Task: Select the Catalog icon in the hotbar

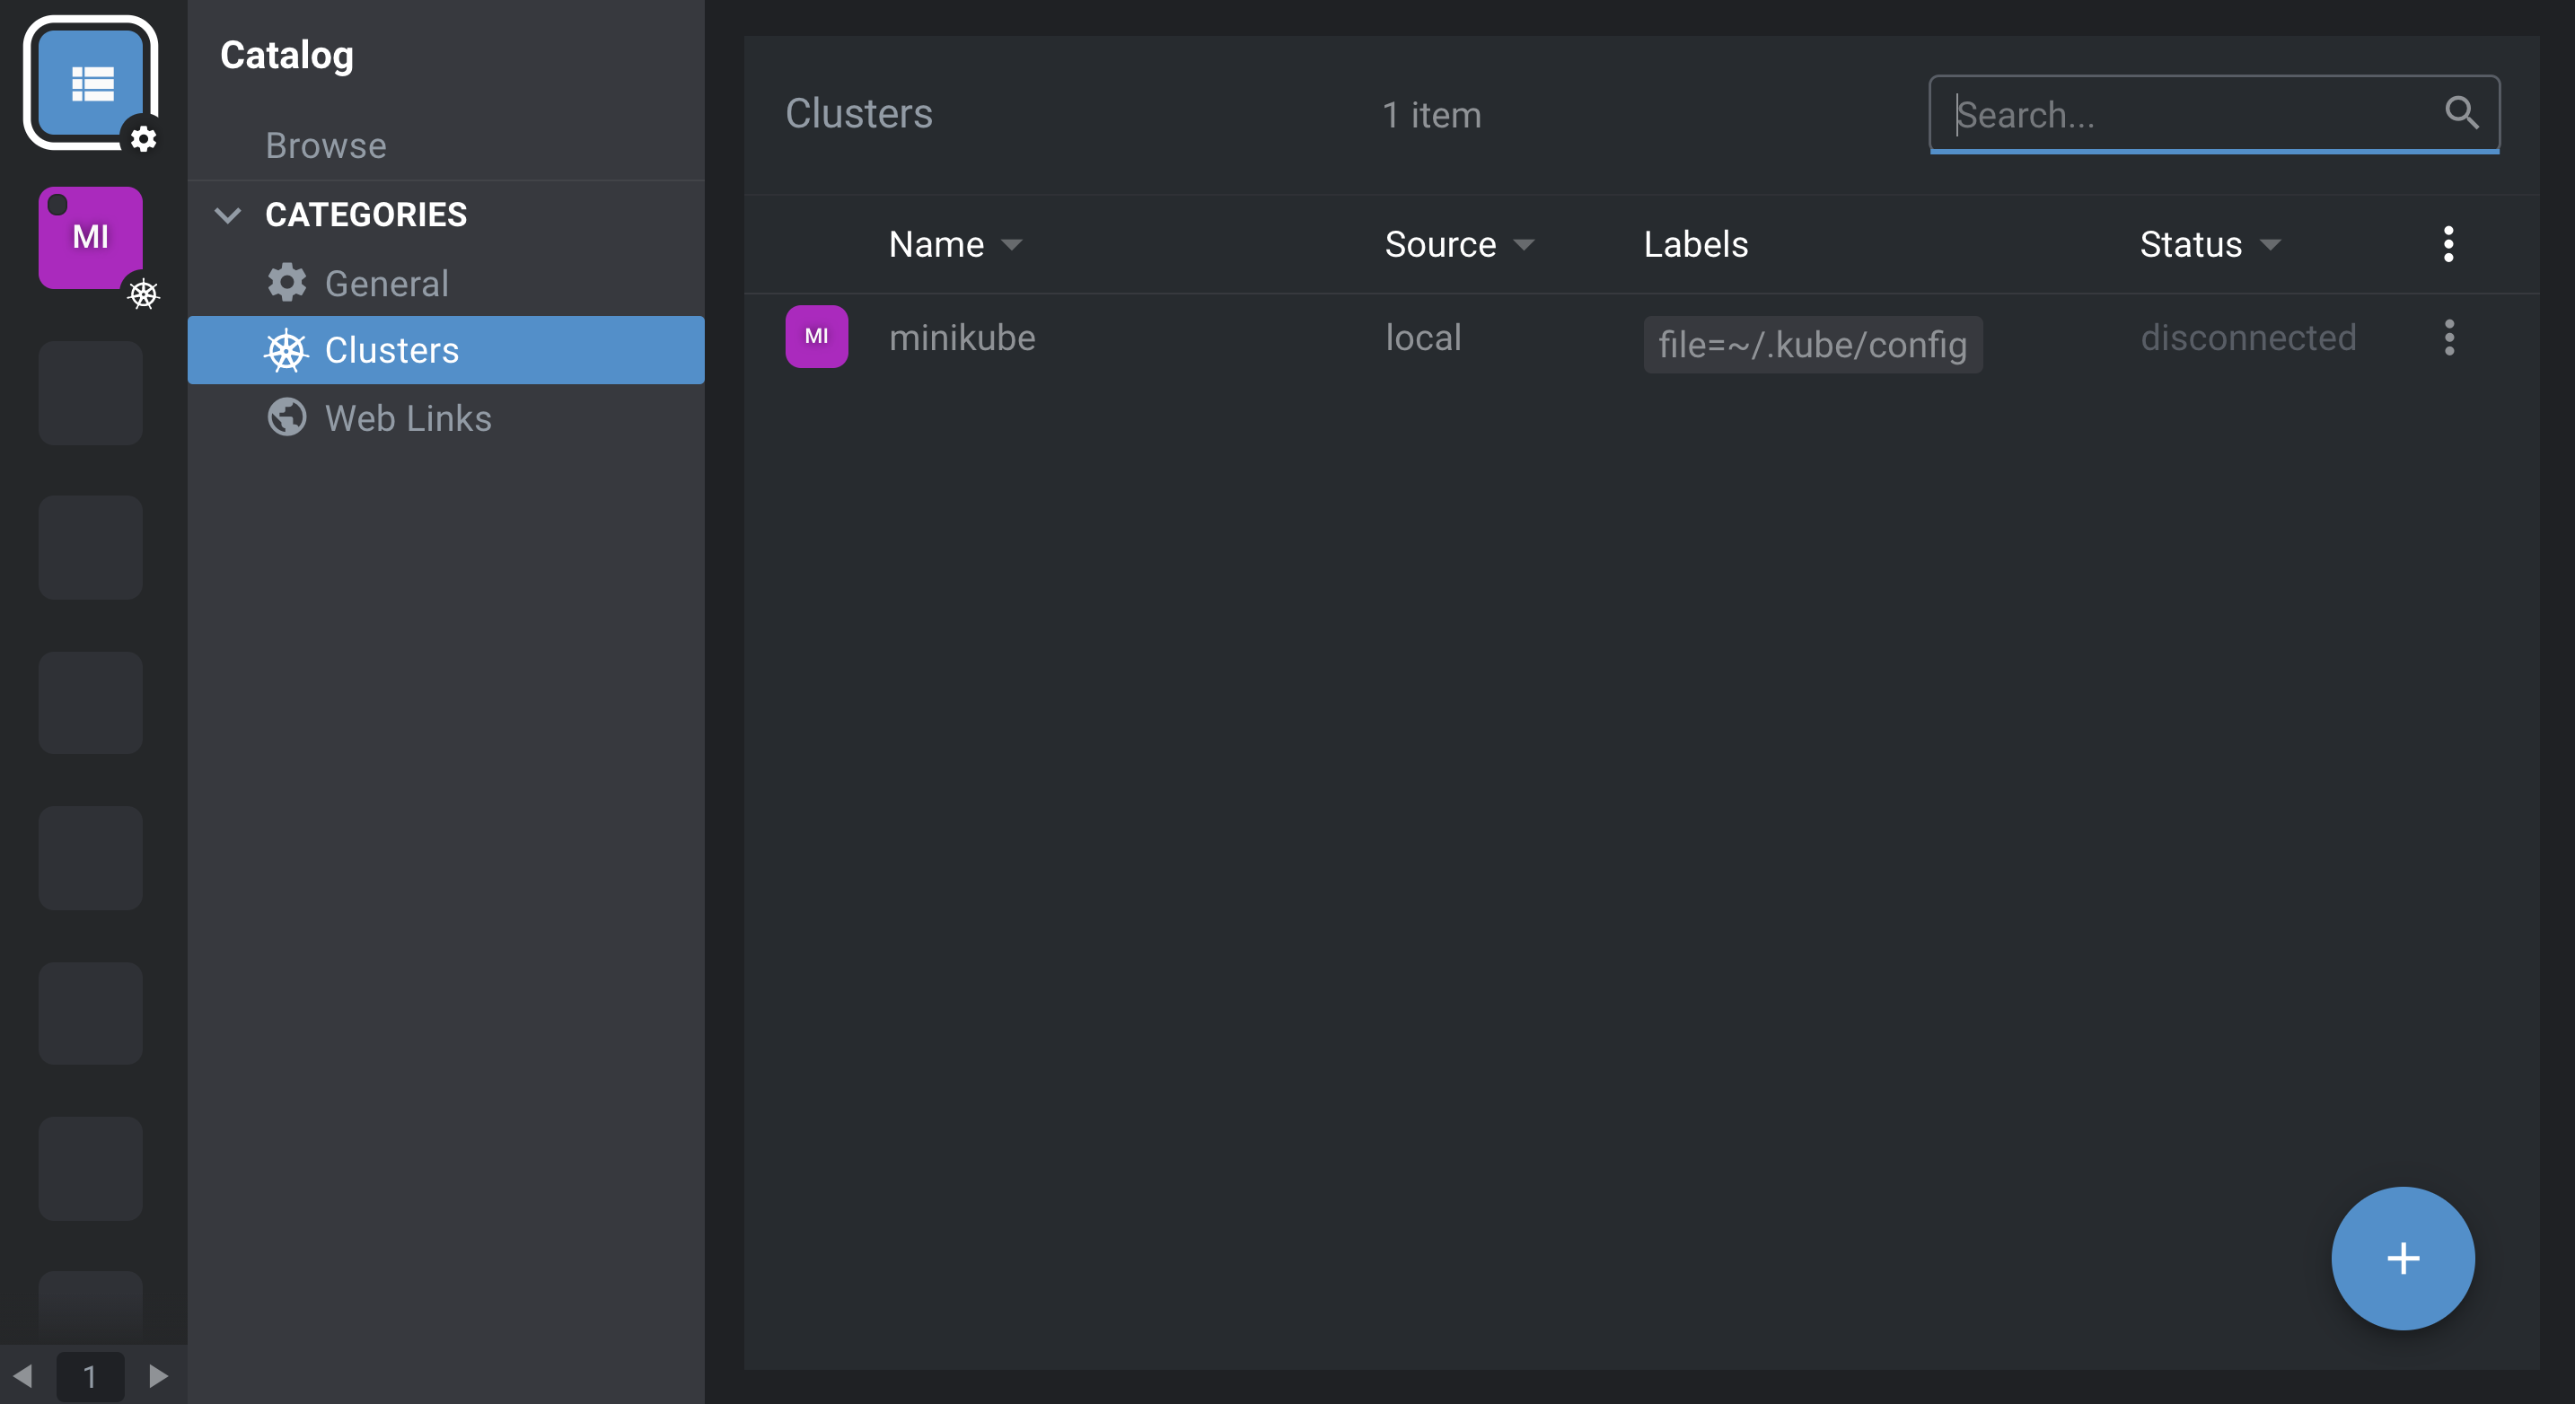Action: (91, 84)
